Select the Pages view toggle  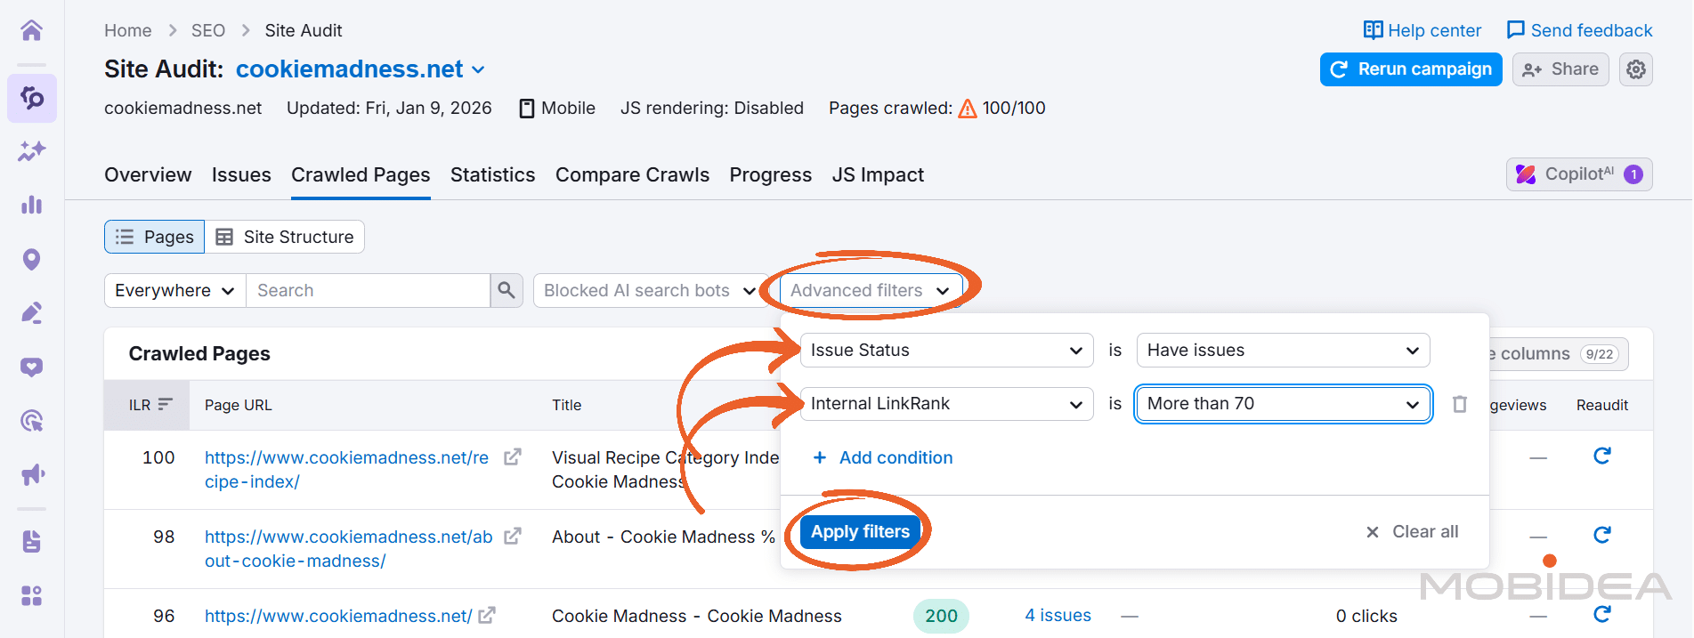(155, 237)
